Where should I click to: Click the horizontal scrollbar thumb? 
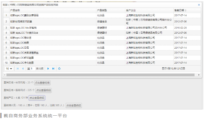(x=100, y=75)
